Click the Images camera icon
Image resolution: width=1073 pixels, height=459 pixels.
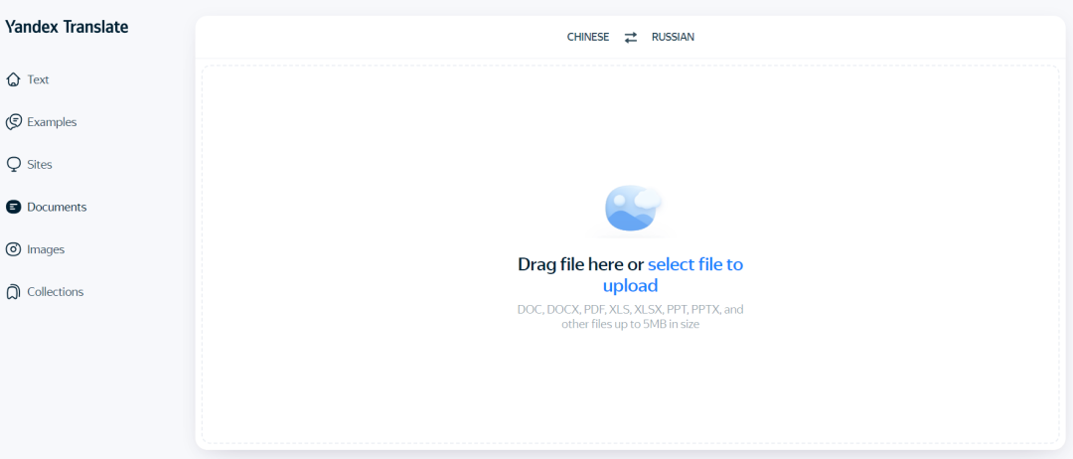[13, 249]
